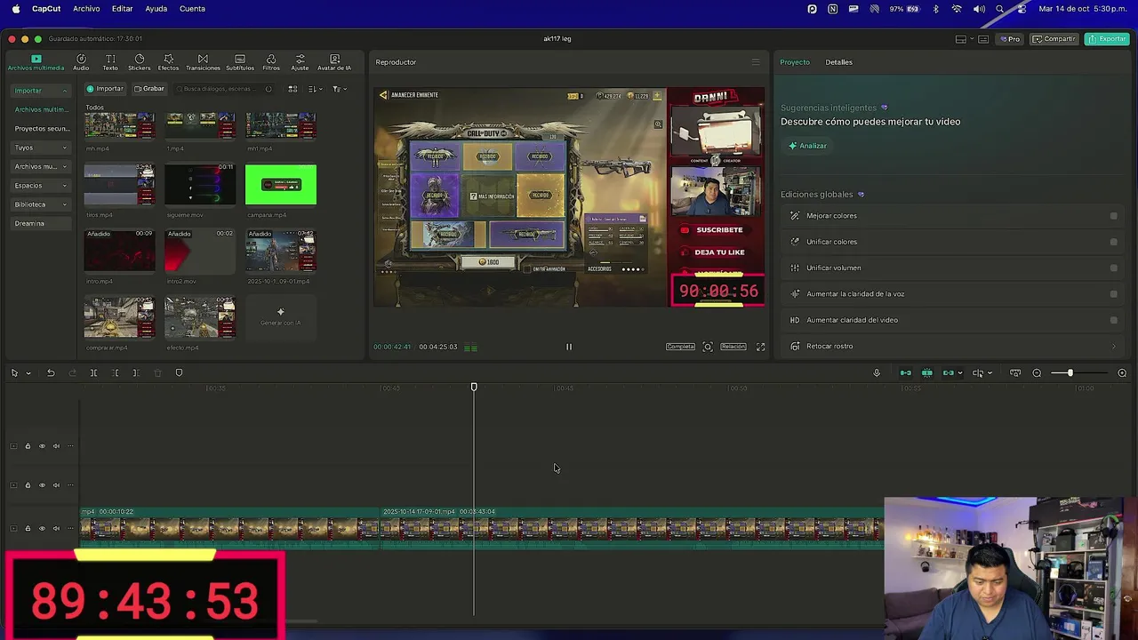Mute the main video track

56,528
